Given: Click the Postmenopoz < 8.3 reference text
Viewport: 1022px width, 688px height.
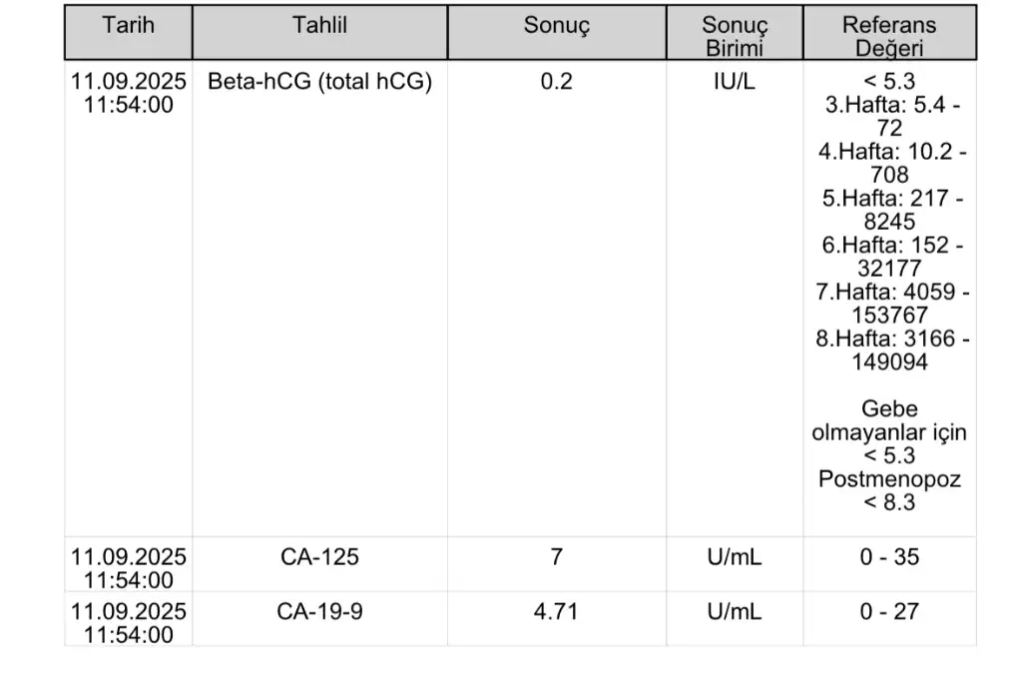Looking at the screenshot, I should coord(889,490).
